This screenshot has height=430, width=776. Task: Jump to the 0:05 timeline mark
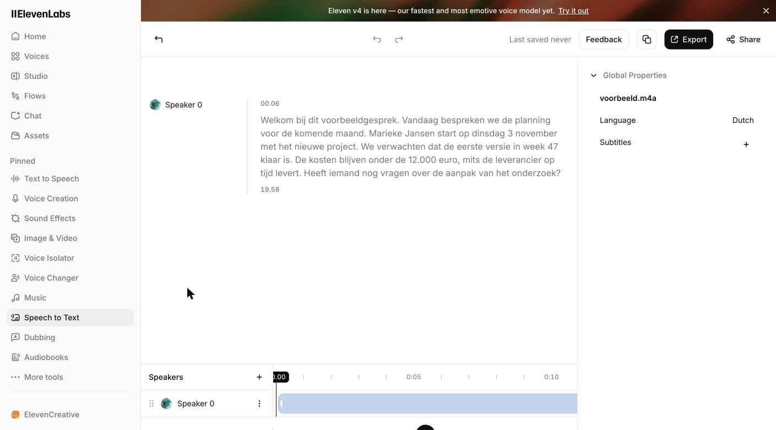[x=414, y=377]
